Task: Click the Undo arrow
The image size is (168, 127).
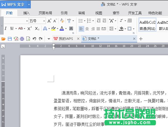Action: pos(34,39)
